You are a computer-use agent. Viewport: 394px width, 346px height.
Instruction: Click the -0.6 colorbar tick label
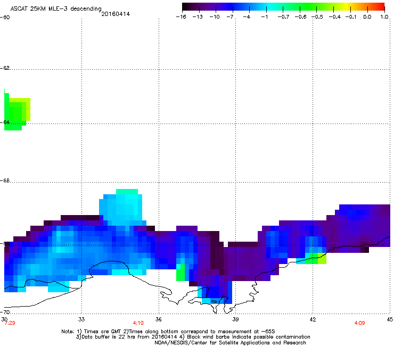pyautogui.click(x=300, y=17)
